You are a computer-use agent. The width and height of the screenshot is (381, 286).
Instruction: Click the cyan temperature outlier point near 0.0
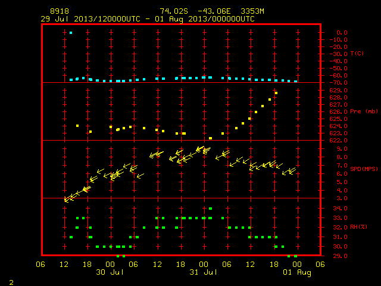(71, 33)
